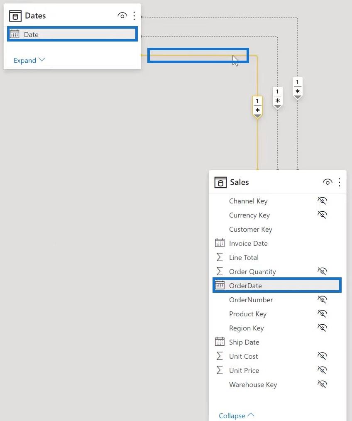Click the OrderDate calendar icon
Screen dimensions: 352x421
click(x=220, y=285)
